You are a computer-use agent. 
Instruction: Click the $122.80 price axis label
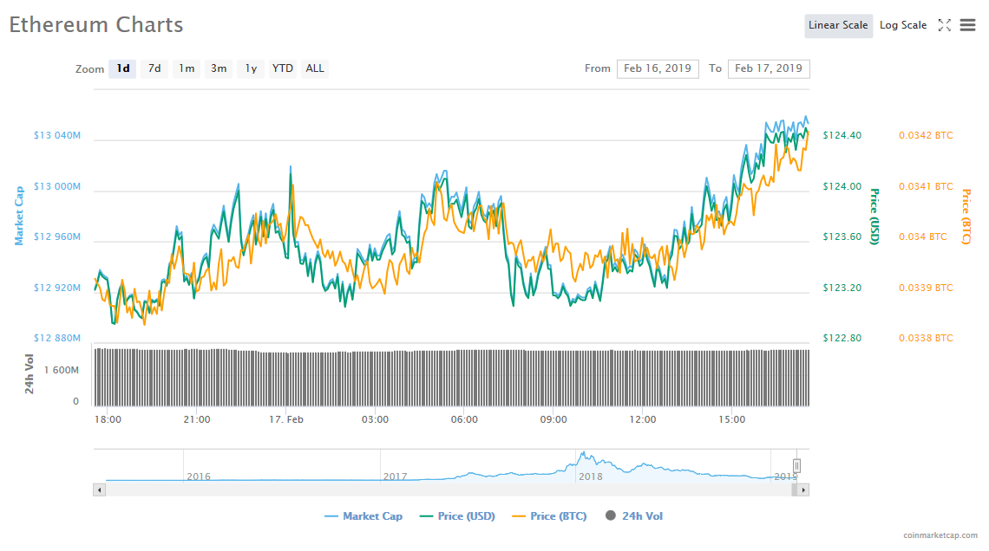[842, 338]
